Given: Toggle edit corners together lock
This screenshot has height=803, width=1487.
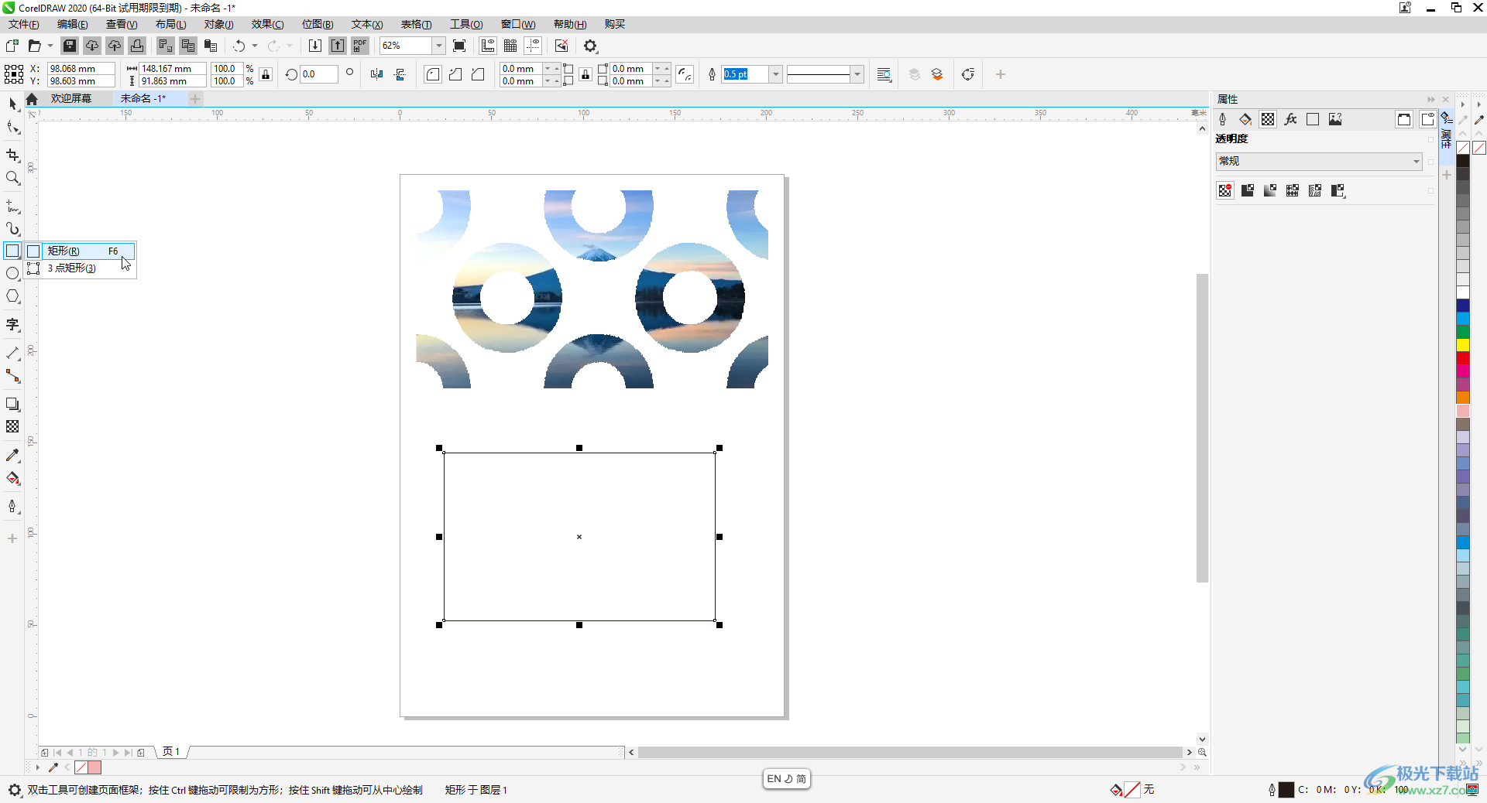Looking at the screenshot, I should point(586,74).
